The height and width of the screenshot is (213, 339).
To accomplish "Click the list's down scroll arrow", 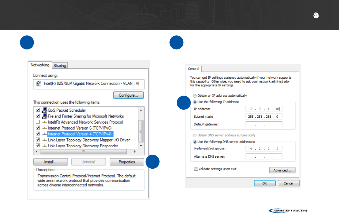I will click(x=141, y=146).
